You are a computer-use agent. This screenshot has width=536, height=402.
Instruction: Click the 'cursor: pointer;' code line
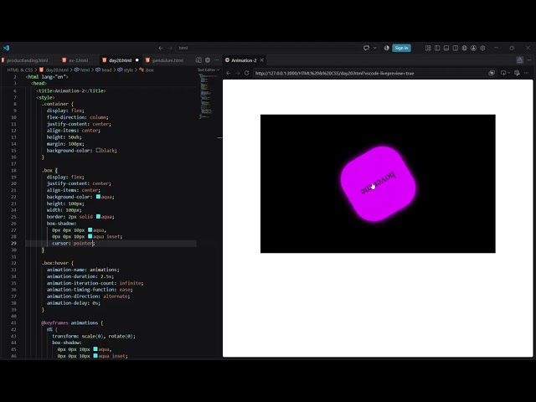tap(73, 243)
